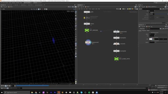Play forward in the playbar
The height and width of the screenshot is (94, 168).
(8, 86)
